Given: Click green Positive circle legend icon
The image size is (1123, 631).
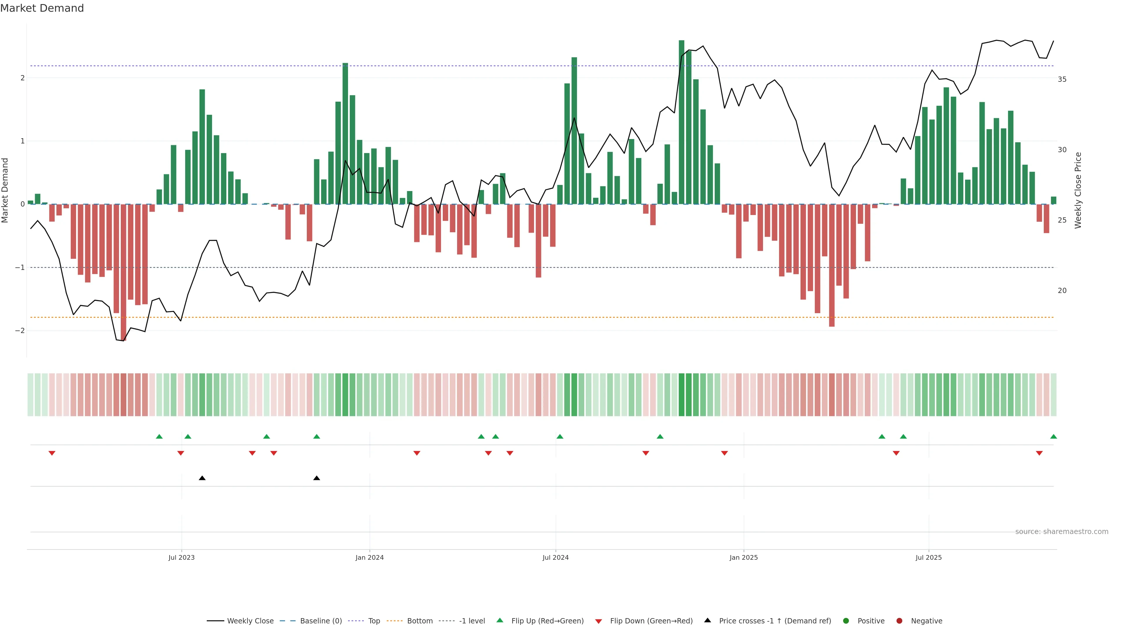Looking at the screenshot, I should point(846,620).
